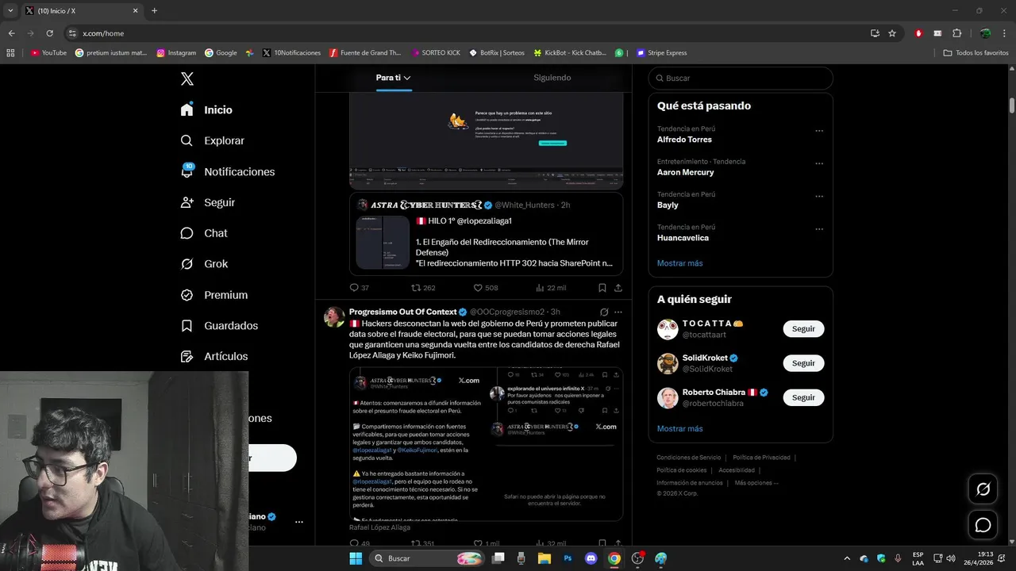Expand the Chrome tab search dropdown

click(10, 10)
